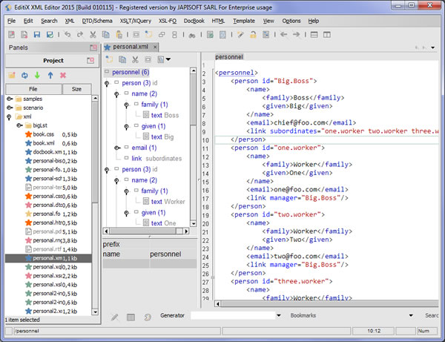Collapse the first person (3) node
This screenshot has width=445, height=342.
coord(107,83)
